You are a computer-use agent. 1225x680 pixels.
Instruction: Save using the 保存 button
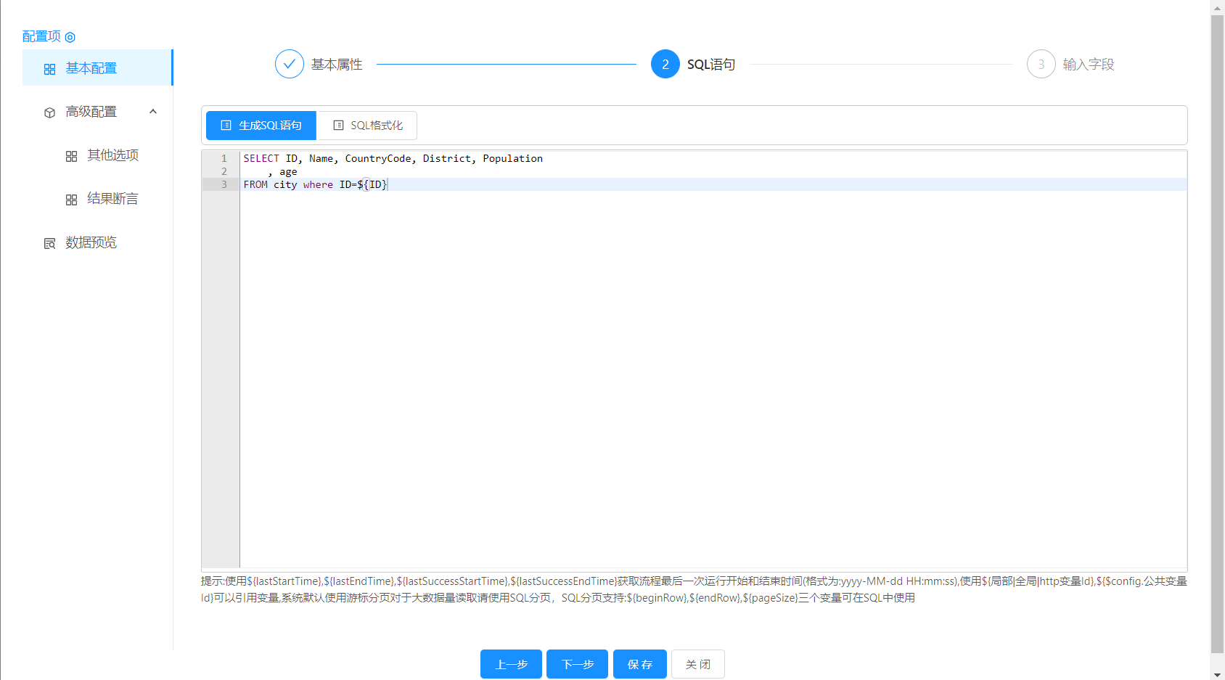(639, 664)
